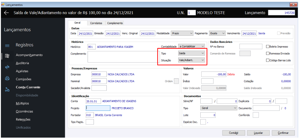Click the transfer arrows sidebar icon

[7, 67]
